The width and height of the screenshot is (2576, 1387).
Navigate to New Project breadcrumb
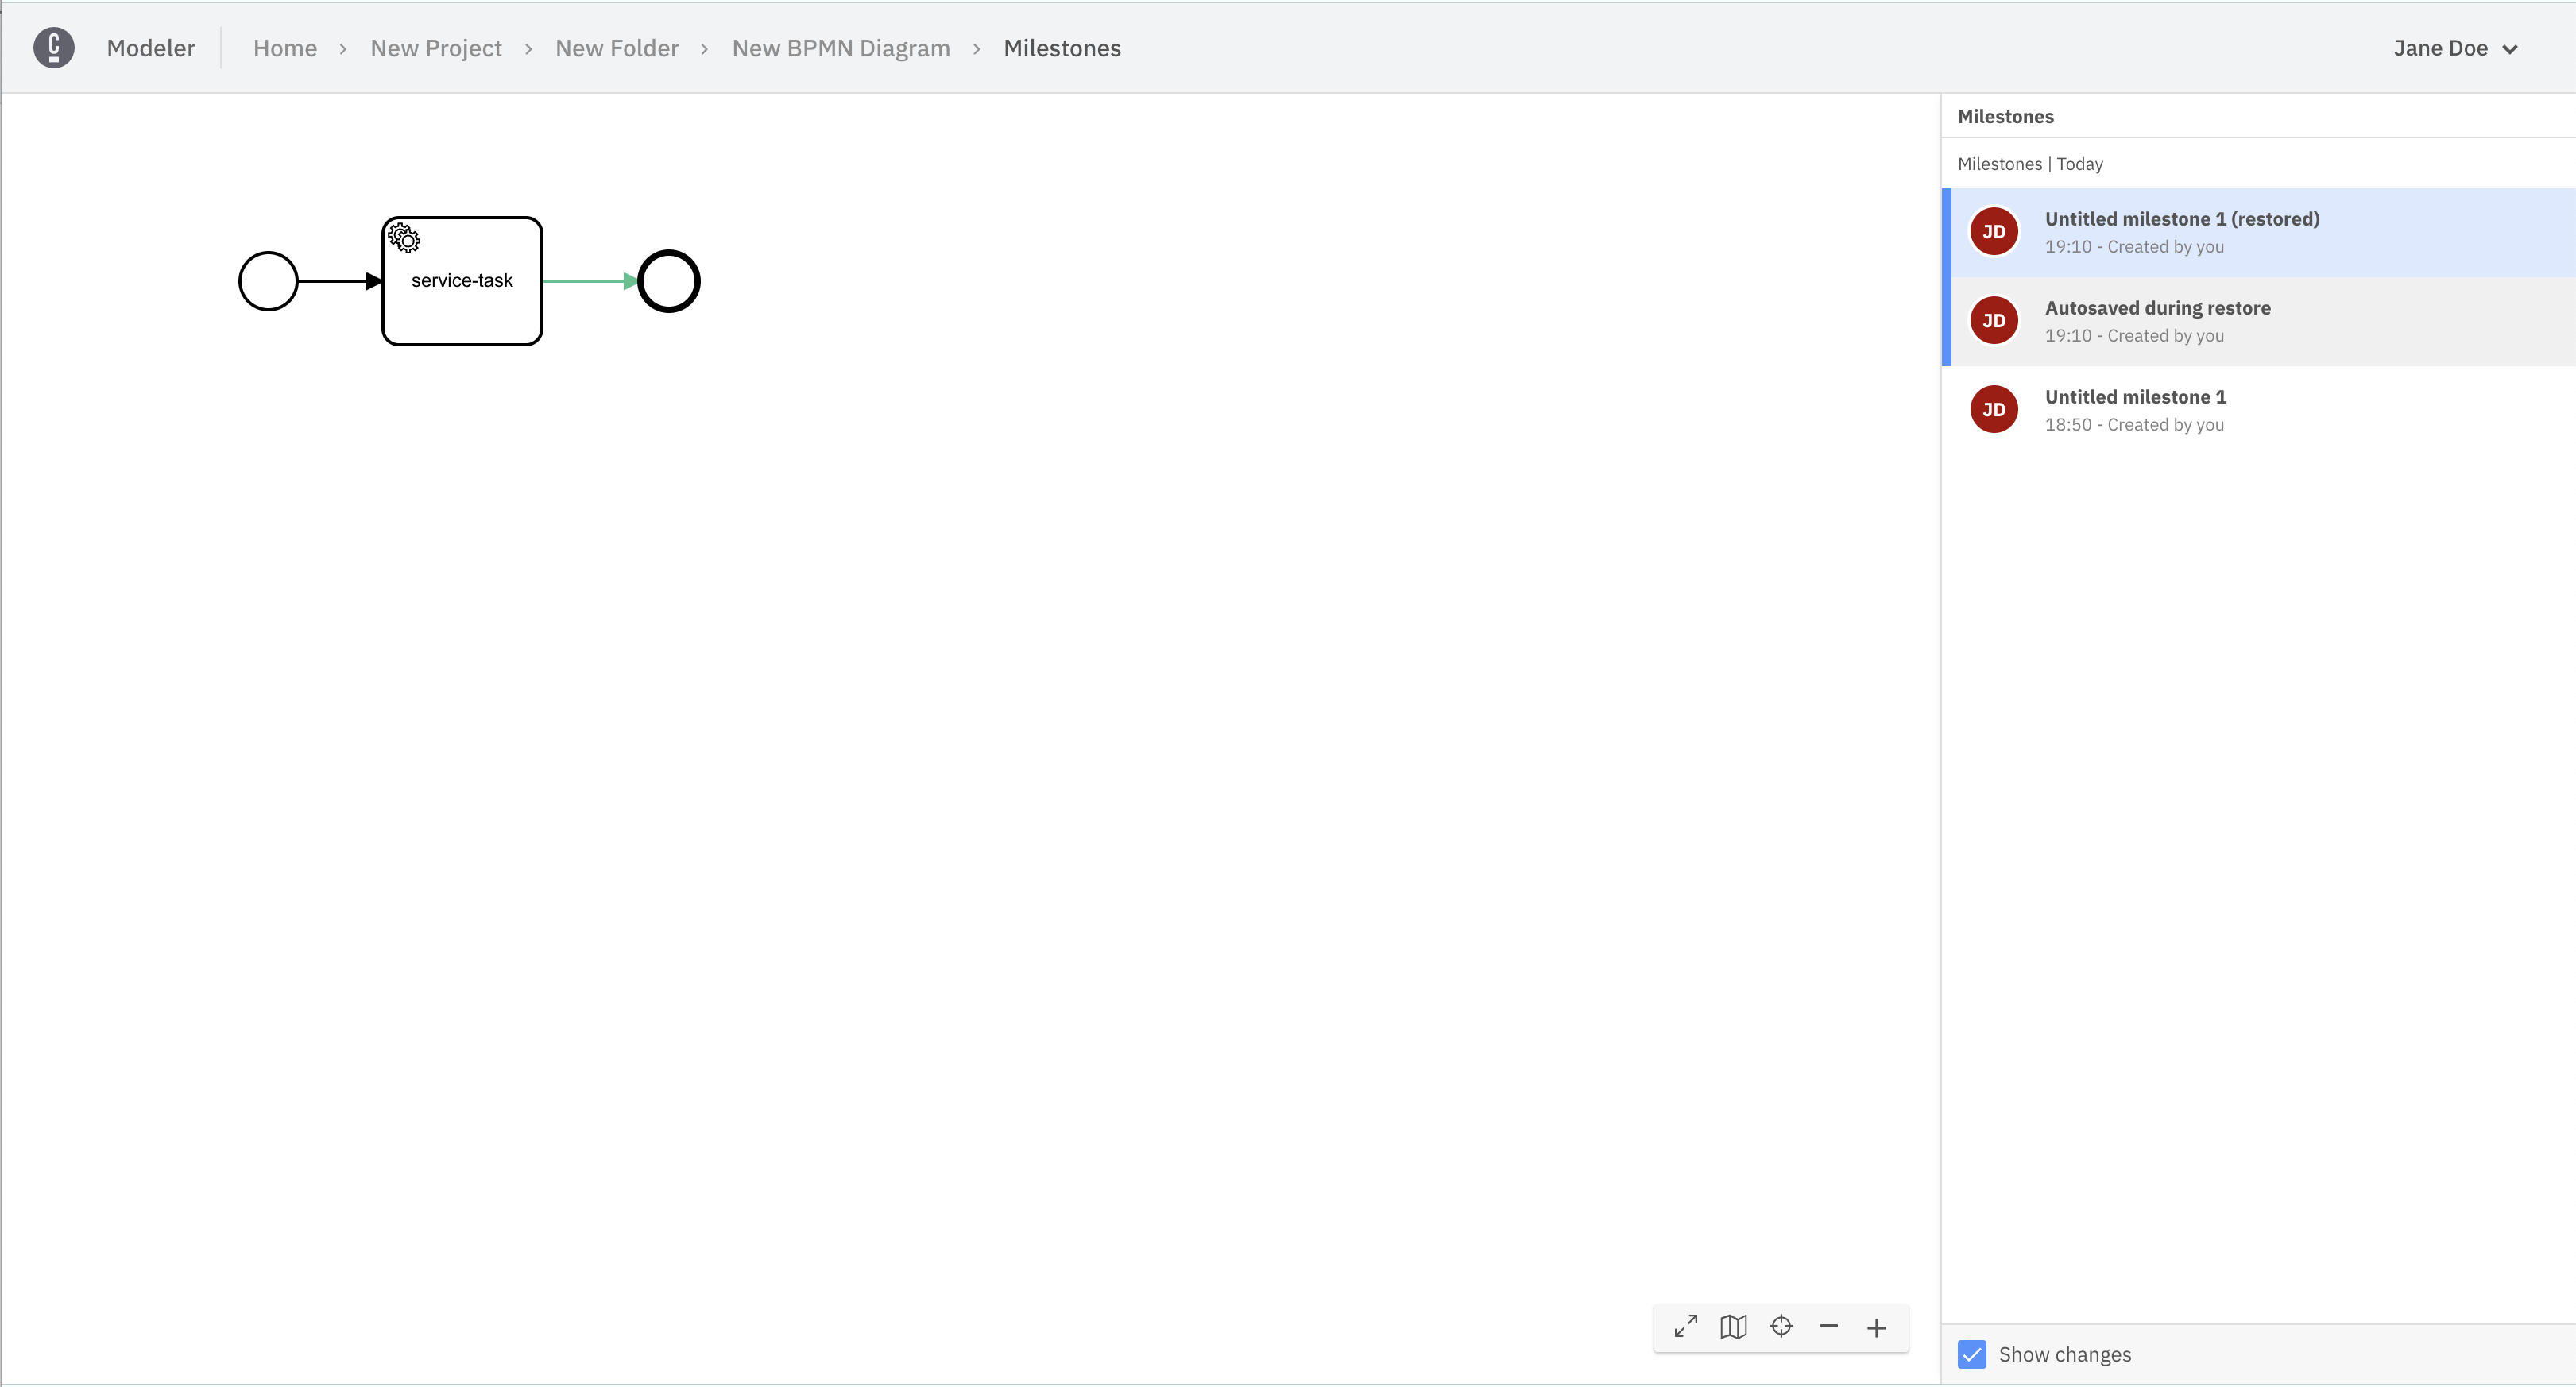(x=436, y=48)
